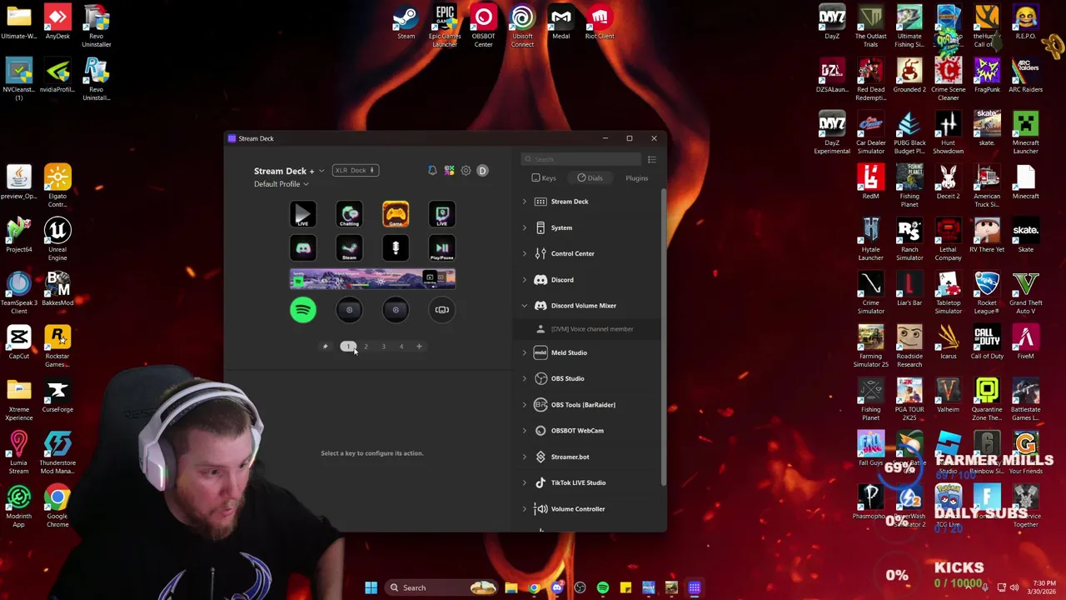Toggle the page pin icon
The height and width of the screenshot is (600, 1066).
pos(326,347)
